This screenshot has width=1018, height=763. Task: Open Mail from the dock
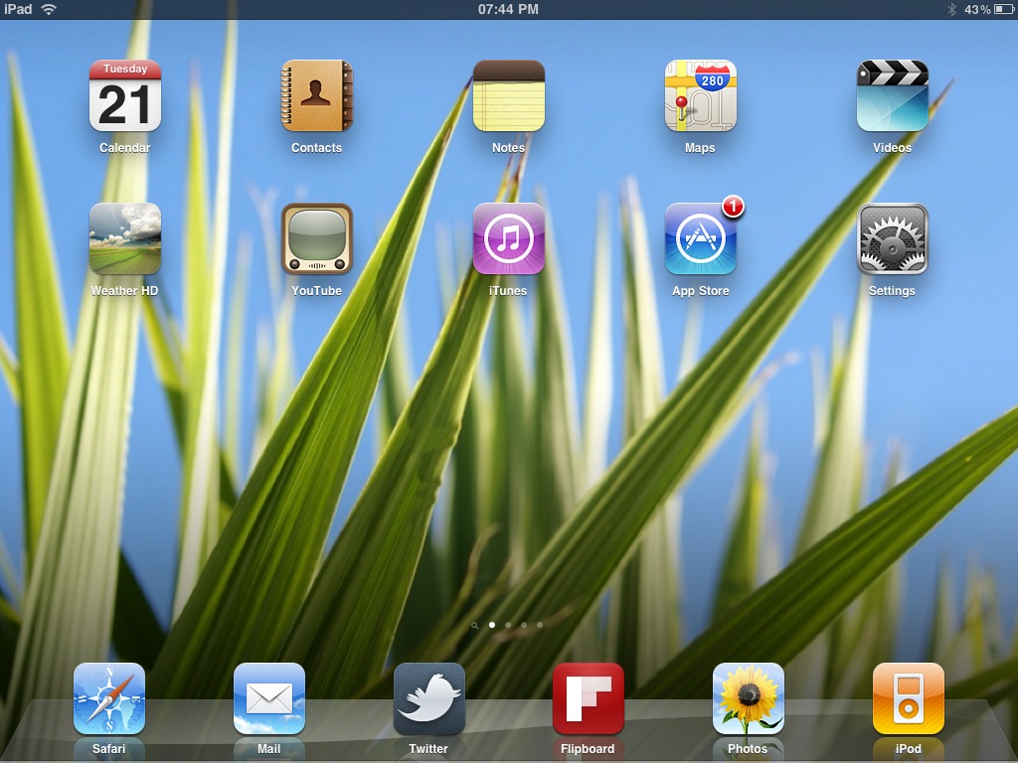coord(268,698)
